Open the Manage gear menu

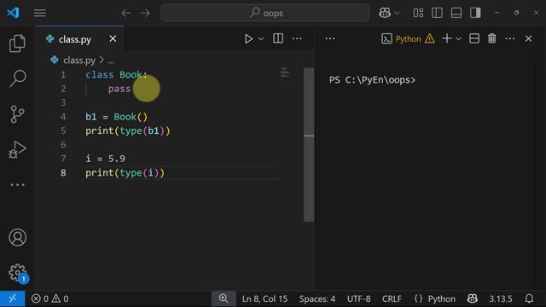pyautogui.click(x=17, y=273)
